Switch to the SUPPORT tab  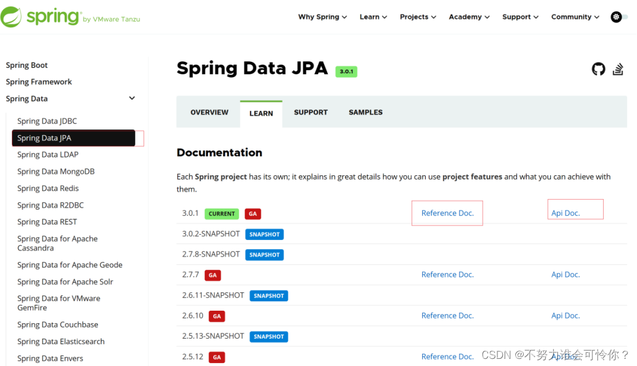click(310, 112)
